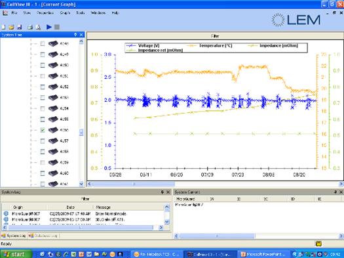Open the Graph menu
Image resolution: width=344 pixels, height=258 pixels.
65,13
